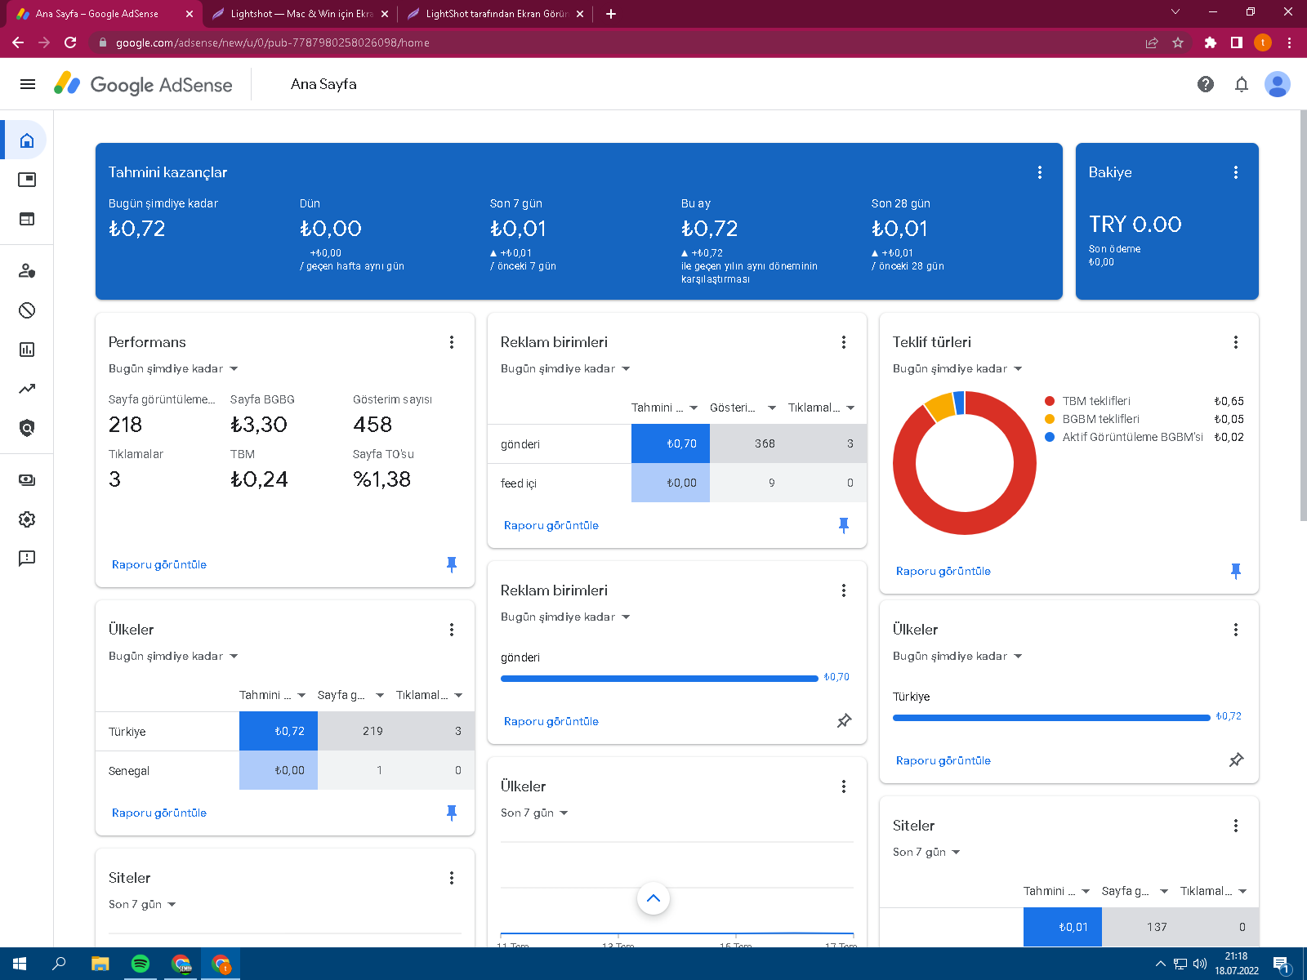The image size is (1307, 980).
Task: Open Windows File Explorer from taskbar
Action: [x=100, y=964]
